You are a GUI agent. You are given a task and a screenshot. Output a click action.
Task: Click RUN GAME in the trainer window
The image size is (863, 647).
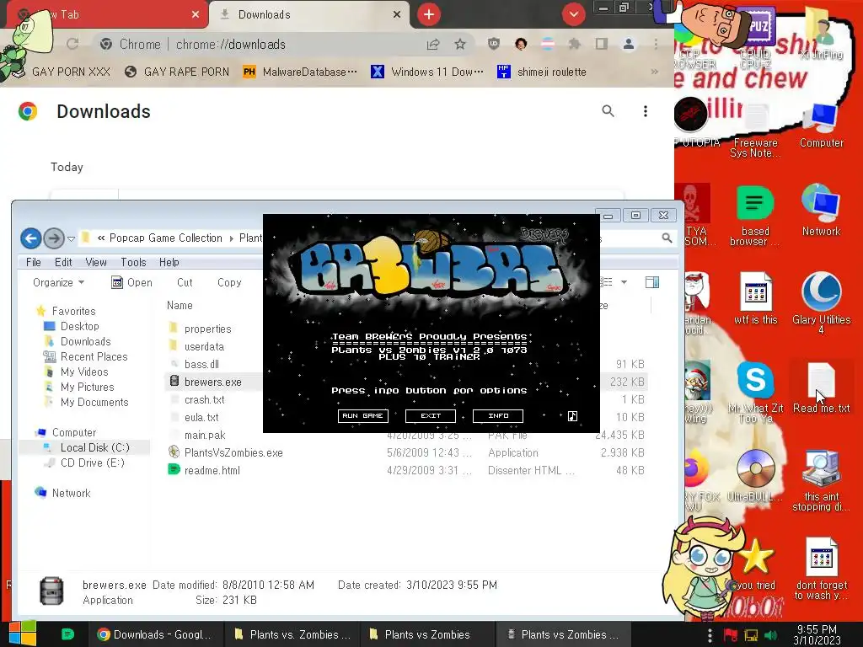362,416
